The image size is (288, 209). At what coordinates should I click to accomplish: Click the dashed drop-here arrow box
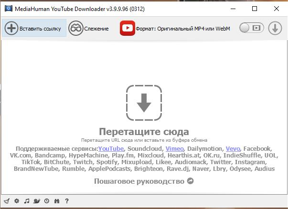click(144, 103)
